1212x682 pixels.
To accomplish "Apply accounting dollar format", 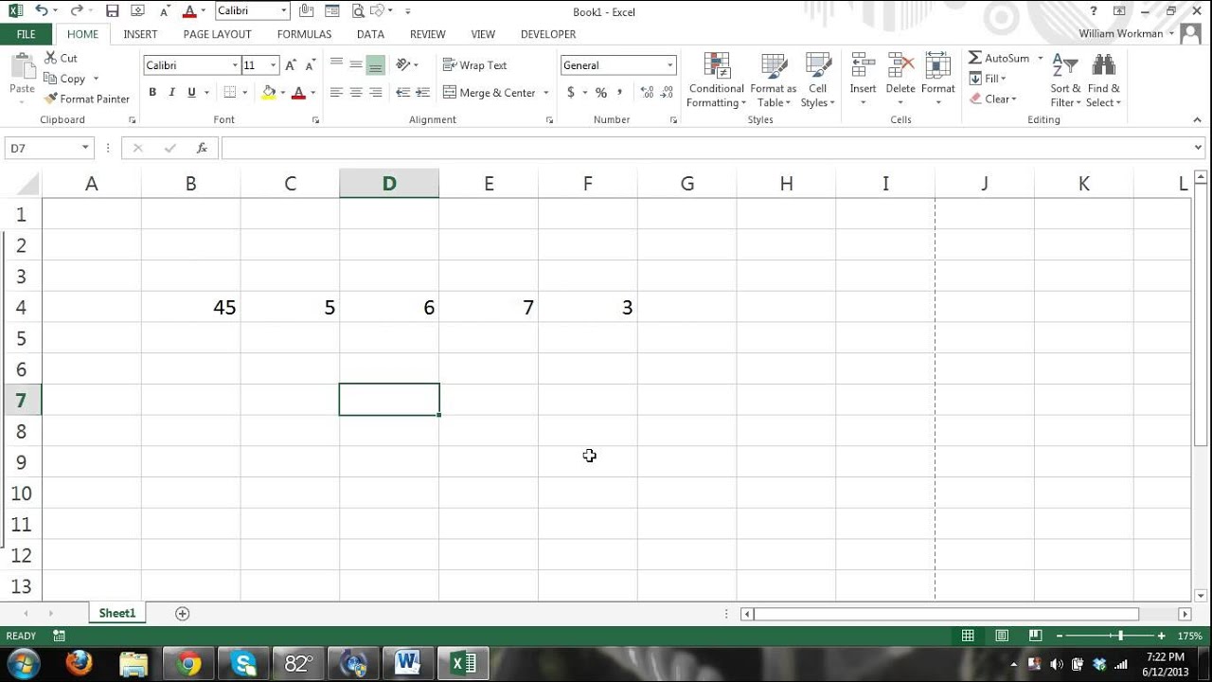I will [x=571, y=92].
